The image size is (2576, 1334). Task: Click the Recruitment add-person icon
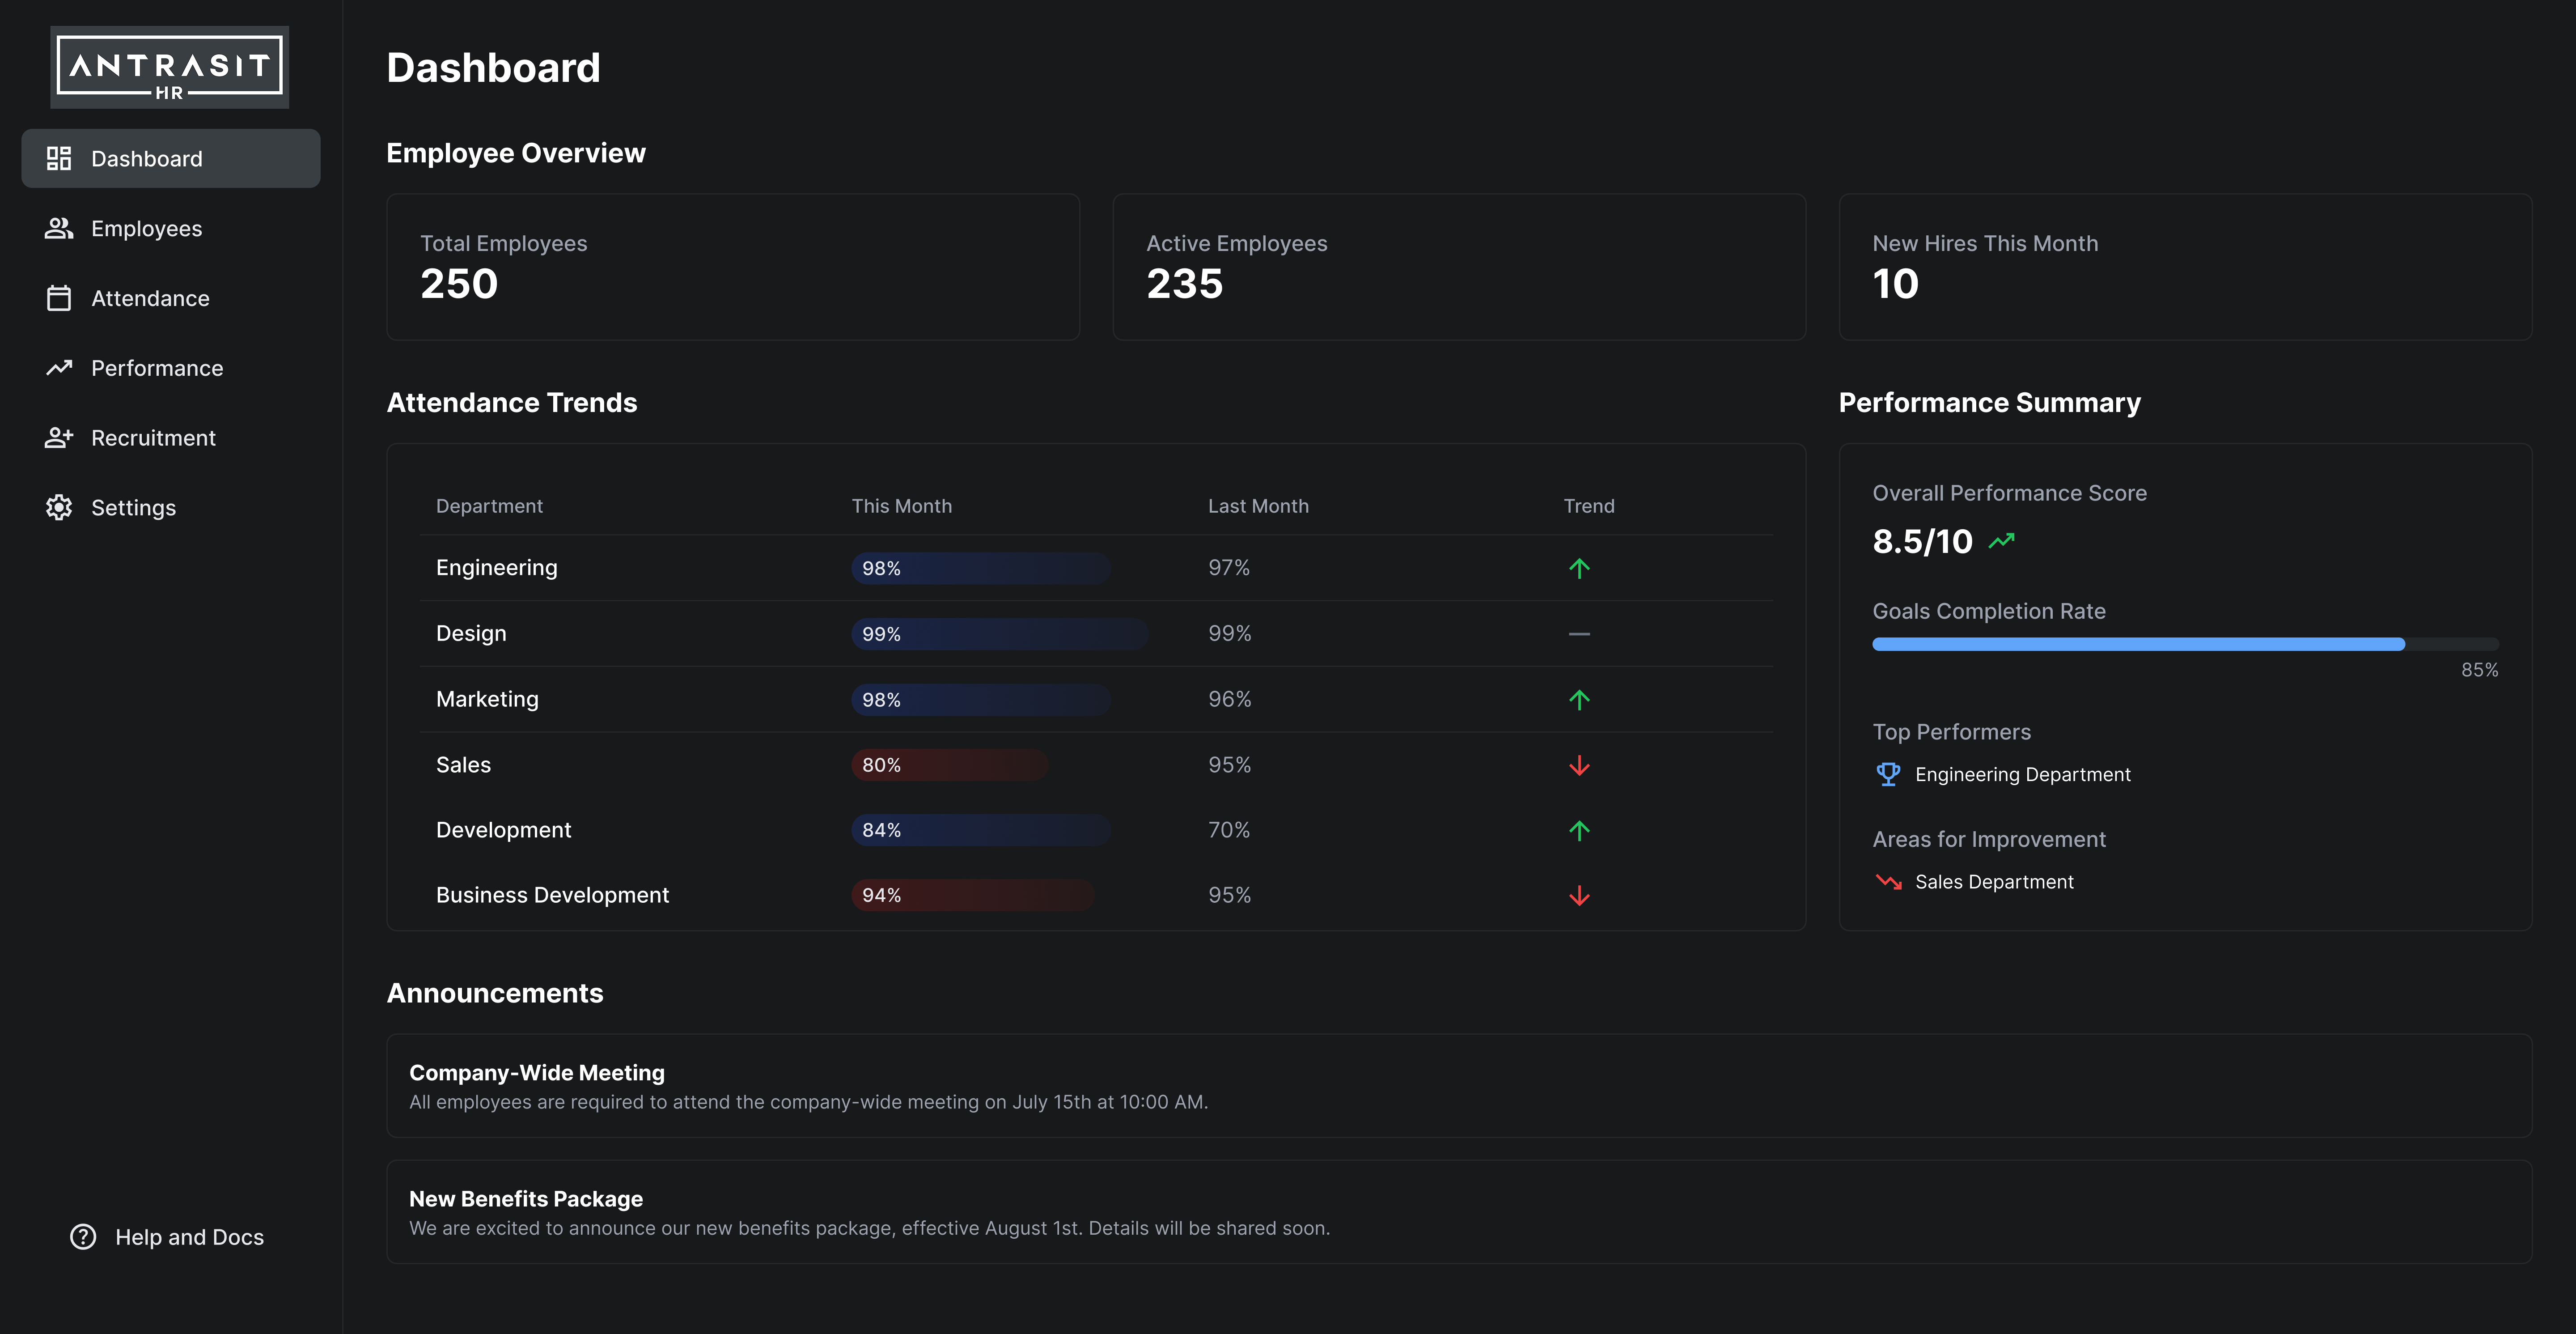click(59, 438)
